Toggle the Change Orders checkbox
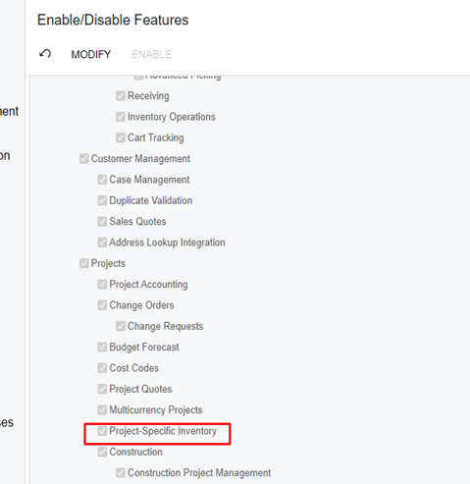Screen dimensions: 470x484 102,305
